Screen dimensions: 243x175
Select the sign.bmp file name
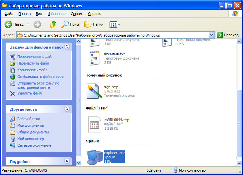(x=111, y=87)
